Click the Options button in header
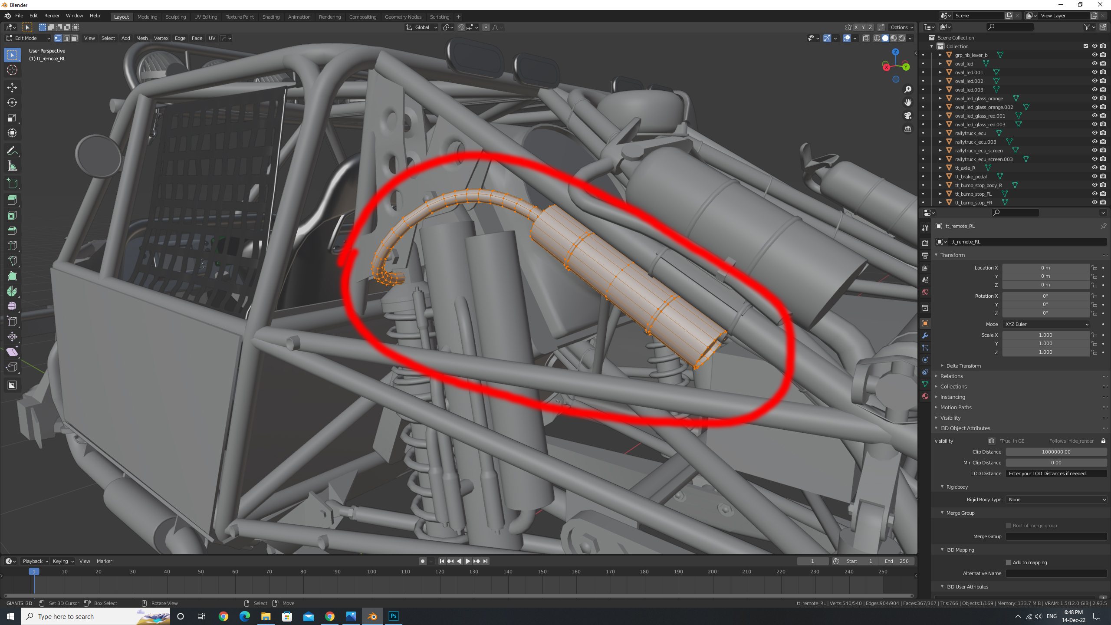This screenshot has height=625, width=1111. pos(902,27)
